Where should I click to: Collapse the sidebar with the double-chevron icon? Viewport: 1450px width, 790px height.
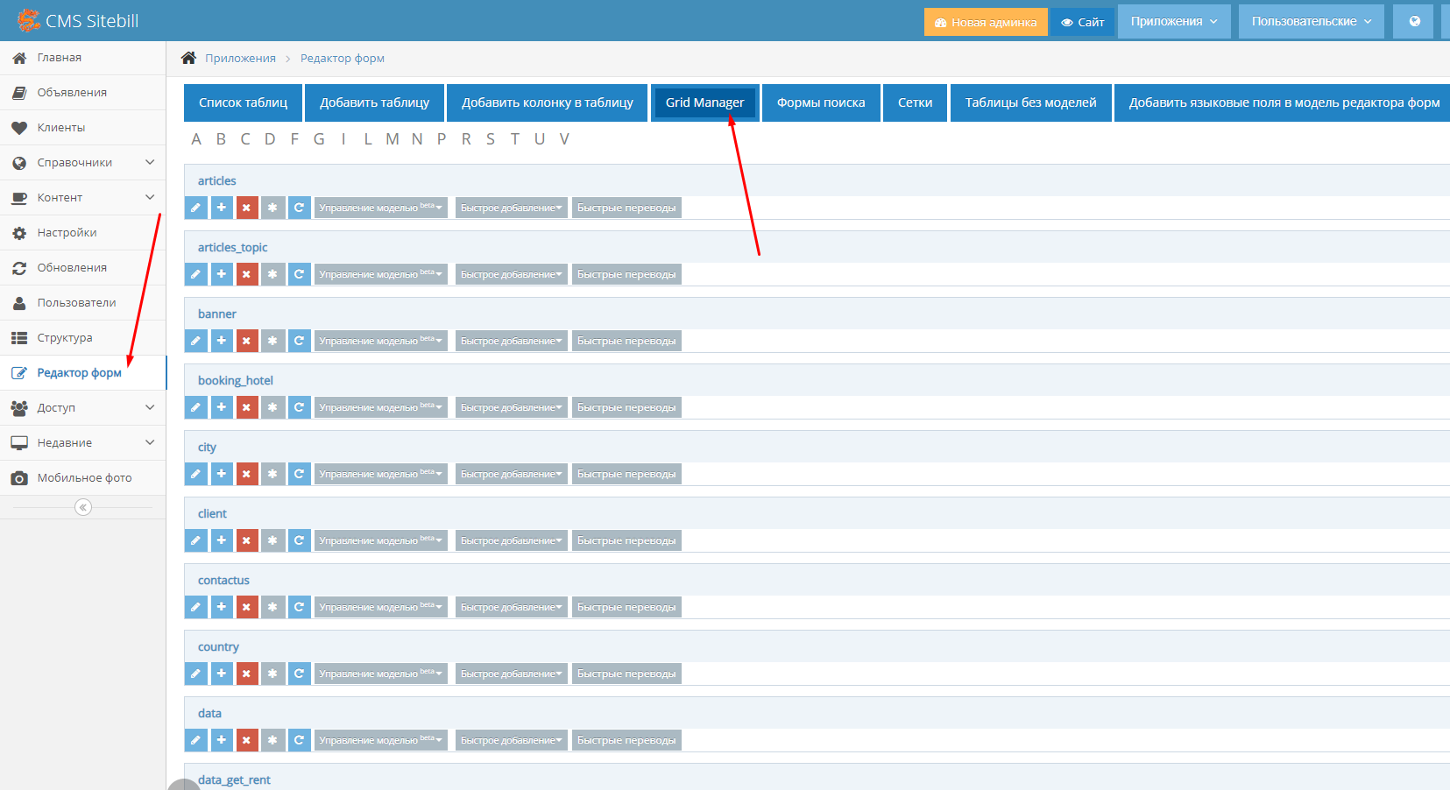click(x=83, y=507)
